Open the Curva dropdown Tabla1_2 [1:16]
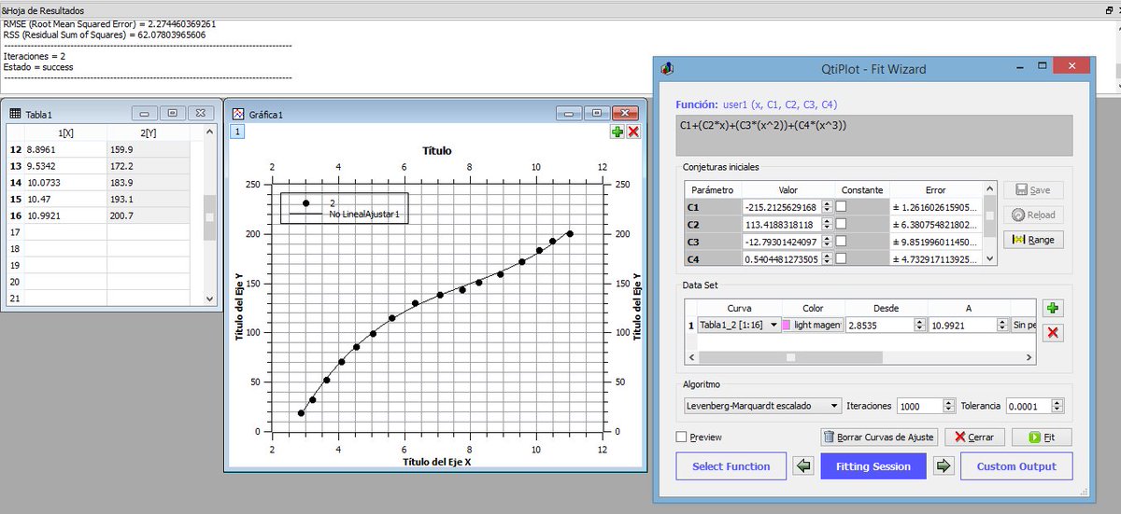The height and width of the screenshot is (514, 1121). pos(739,325)
